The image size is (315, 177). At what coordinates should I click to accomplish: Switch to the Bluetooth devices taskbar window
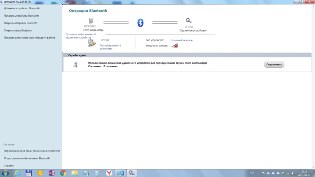pyautogui.click(x=121, y=173)
